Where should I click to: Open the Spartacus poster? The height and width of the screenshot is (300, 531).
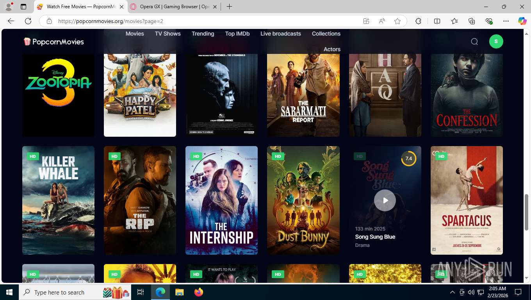tap(467, 200)
